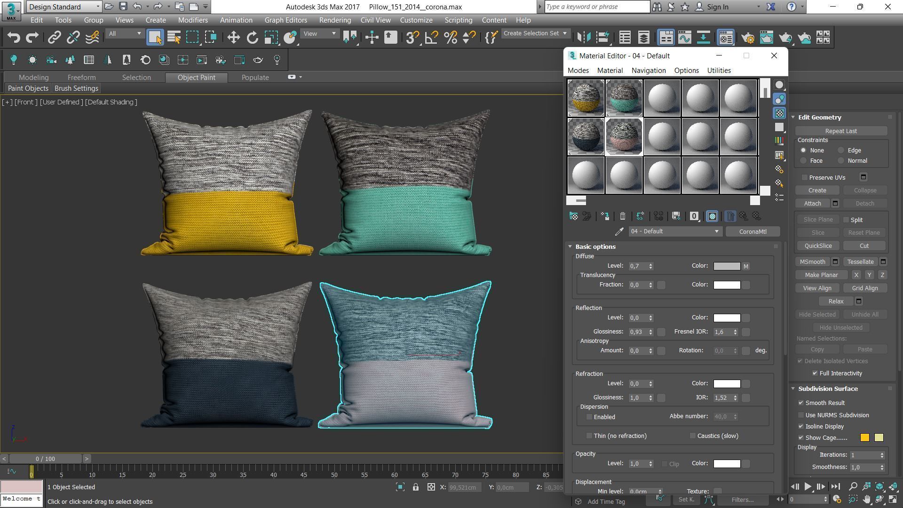Screen dimensions: 903x508
Task: Click Get Material icon in Material Editor
Action: coord(573,216)
